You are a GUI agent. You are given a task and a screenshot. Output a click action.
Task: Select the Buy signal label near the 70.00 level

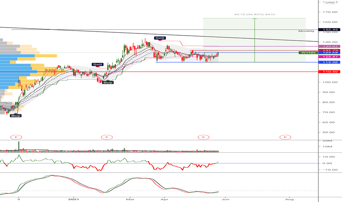(x=16, y=116)
